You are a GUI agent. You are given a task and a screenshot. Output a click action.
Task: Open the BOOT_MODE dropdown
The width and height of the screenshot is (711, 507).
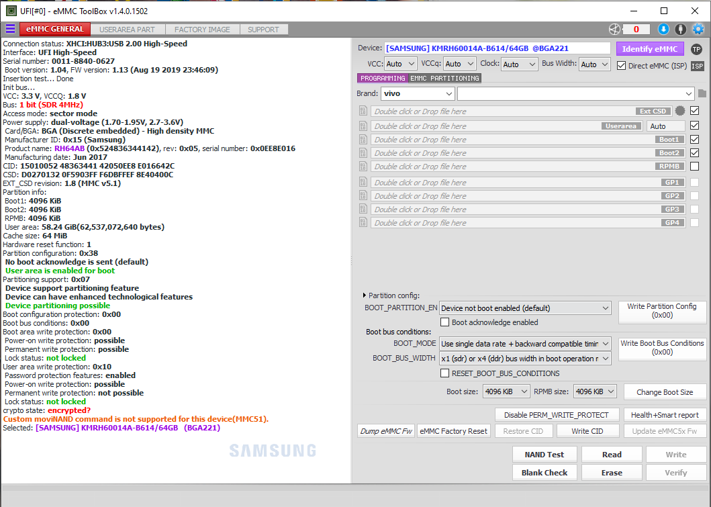tap(525, 344)
